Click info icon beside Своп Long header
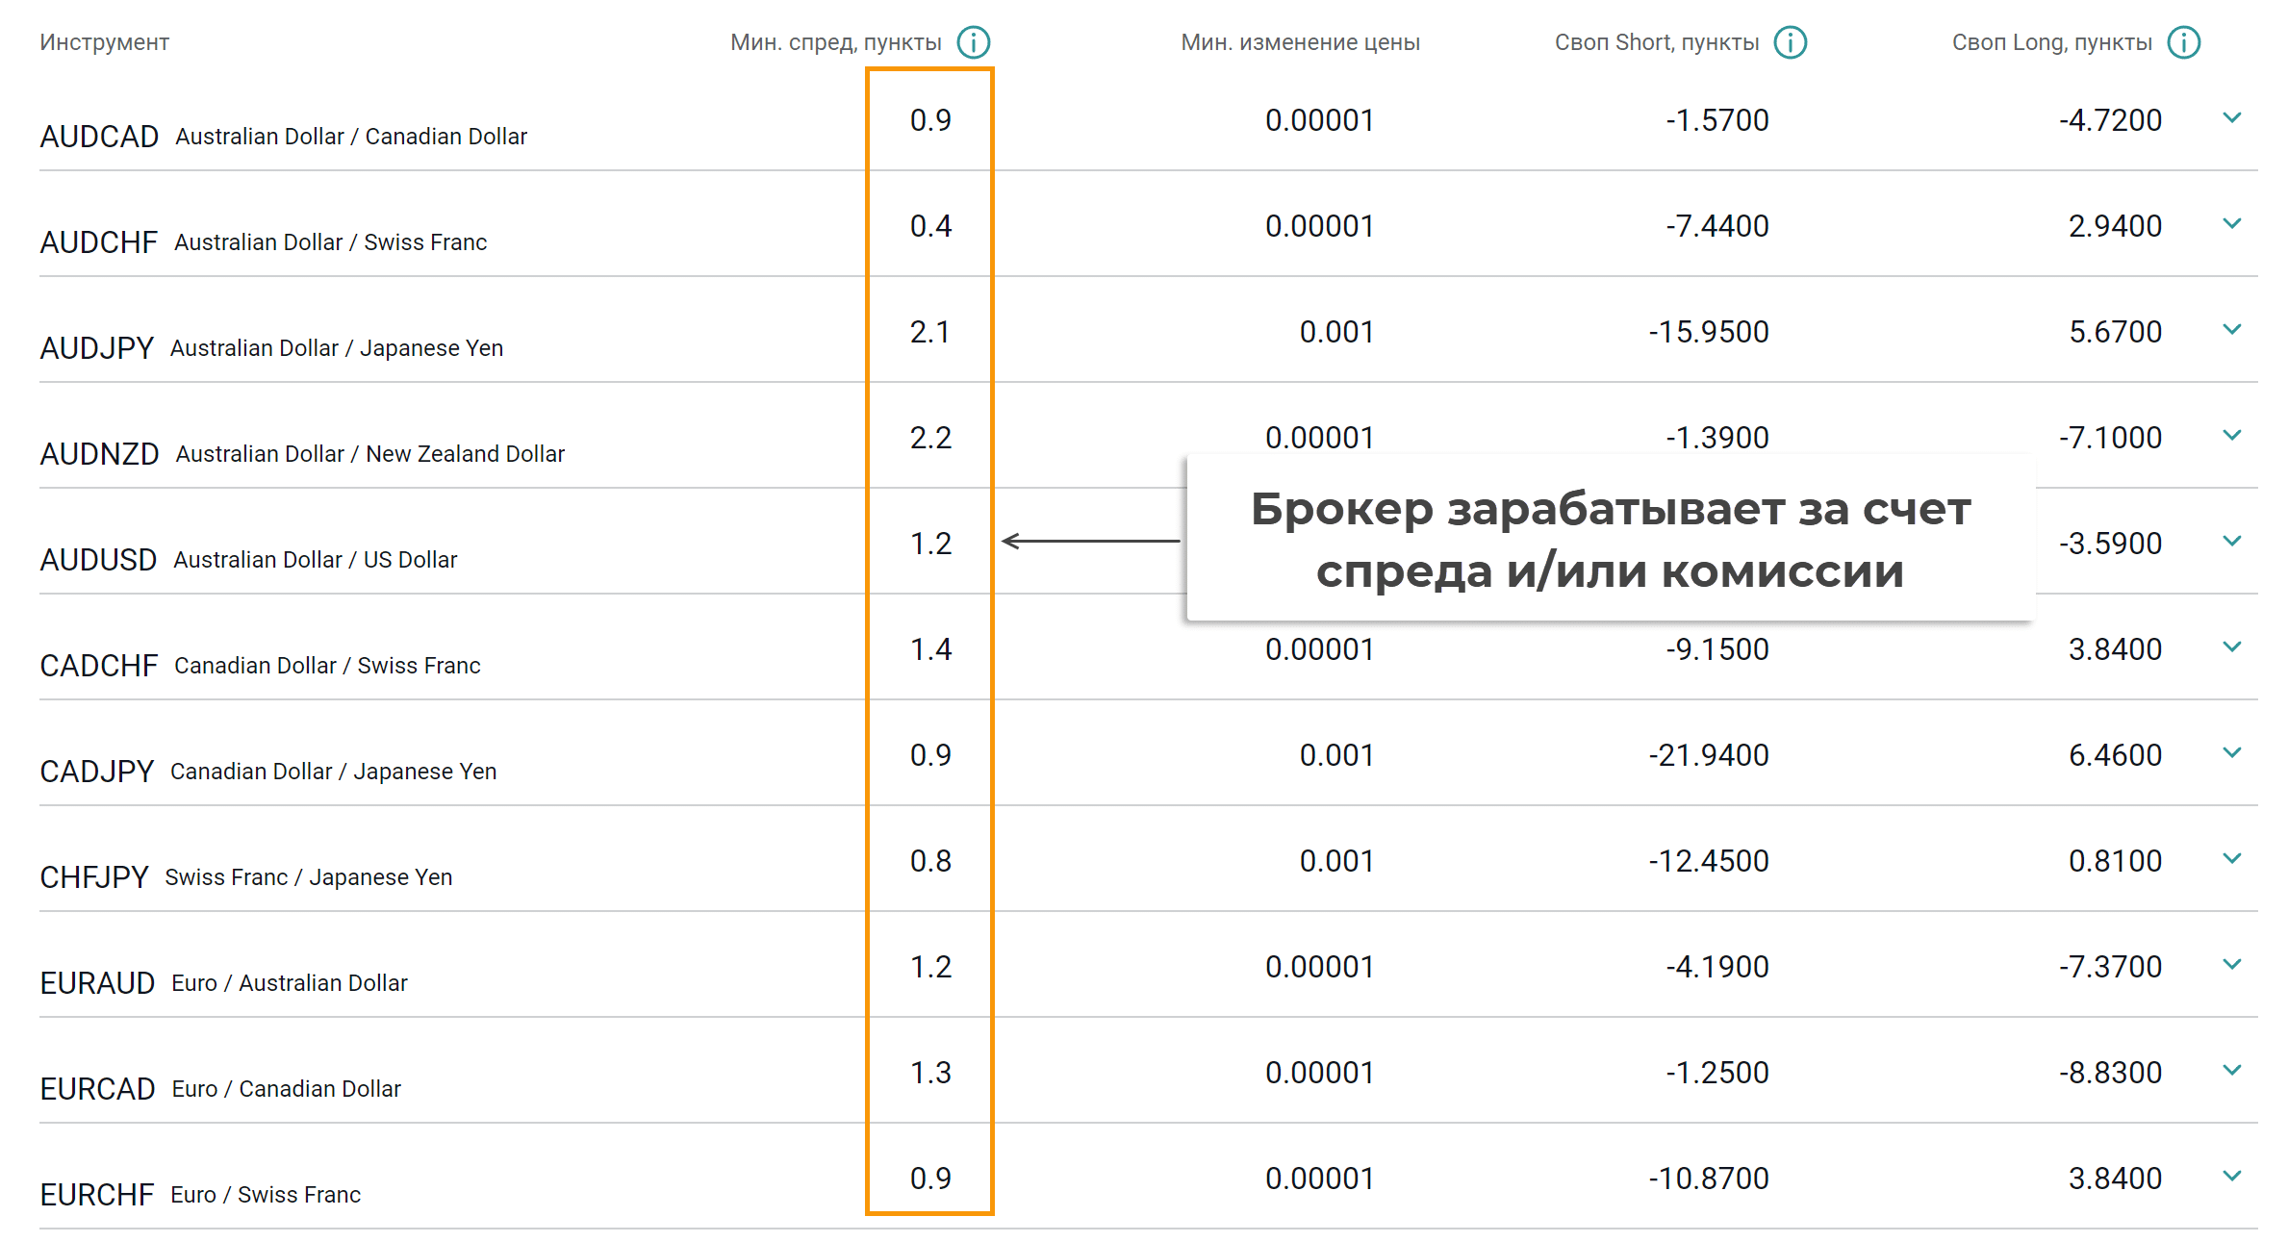The height and width of the screenshot is (1242, 2288). (x=2183, y=42)
